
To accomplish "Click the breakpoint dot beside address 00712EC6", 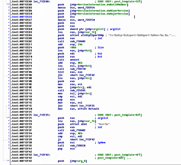I will click(x=9, y=17).
